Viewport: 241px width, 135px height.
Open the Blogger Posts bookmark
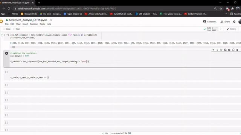29,14
